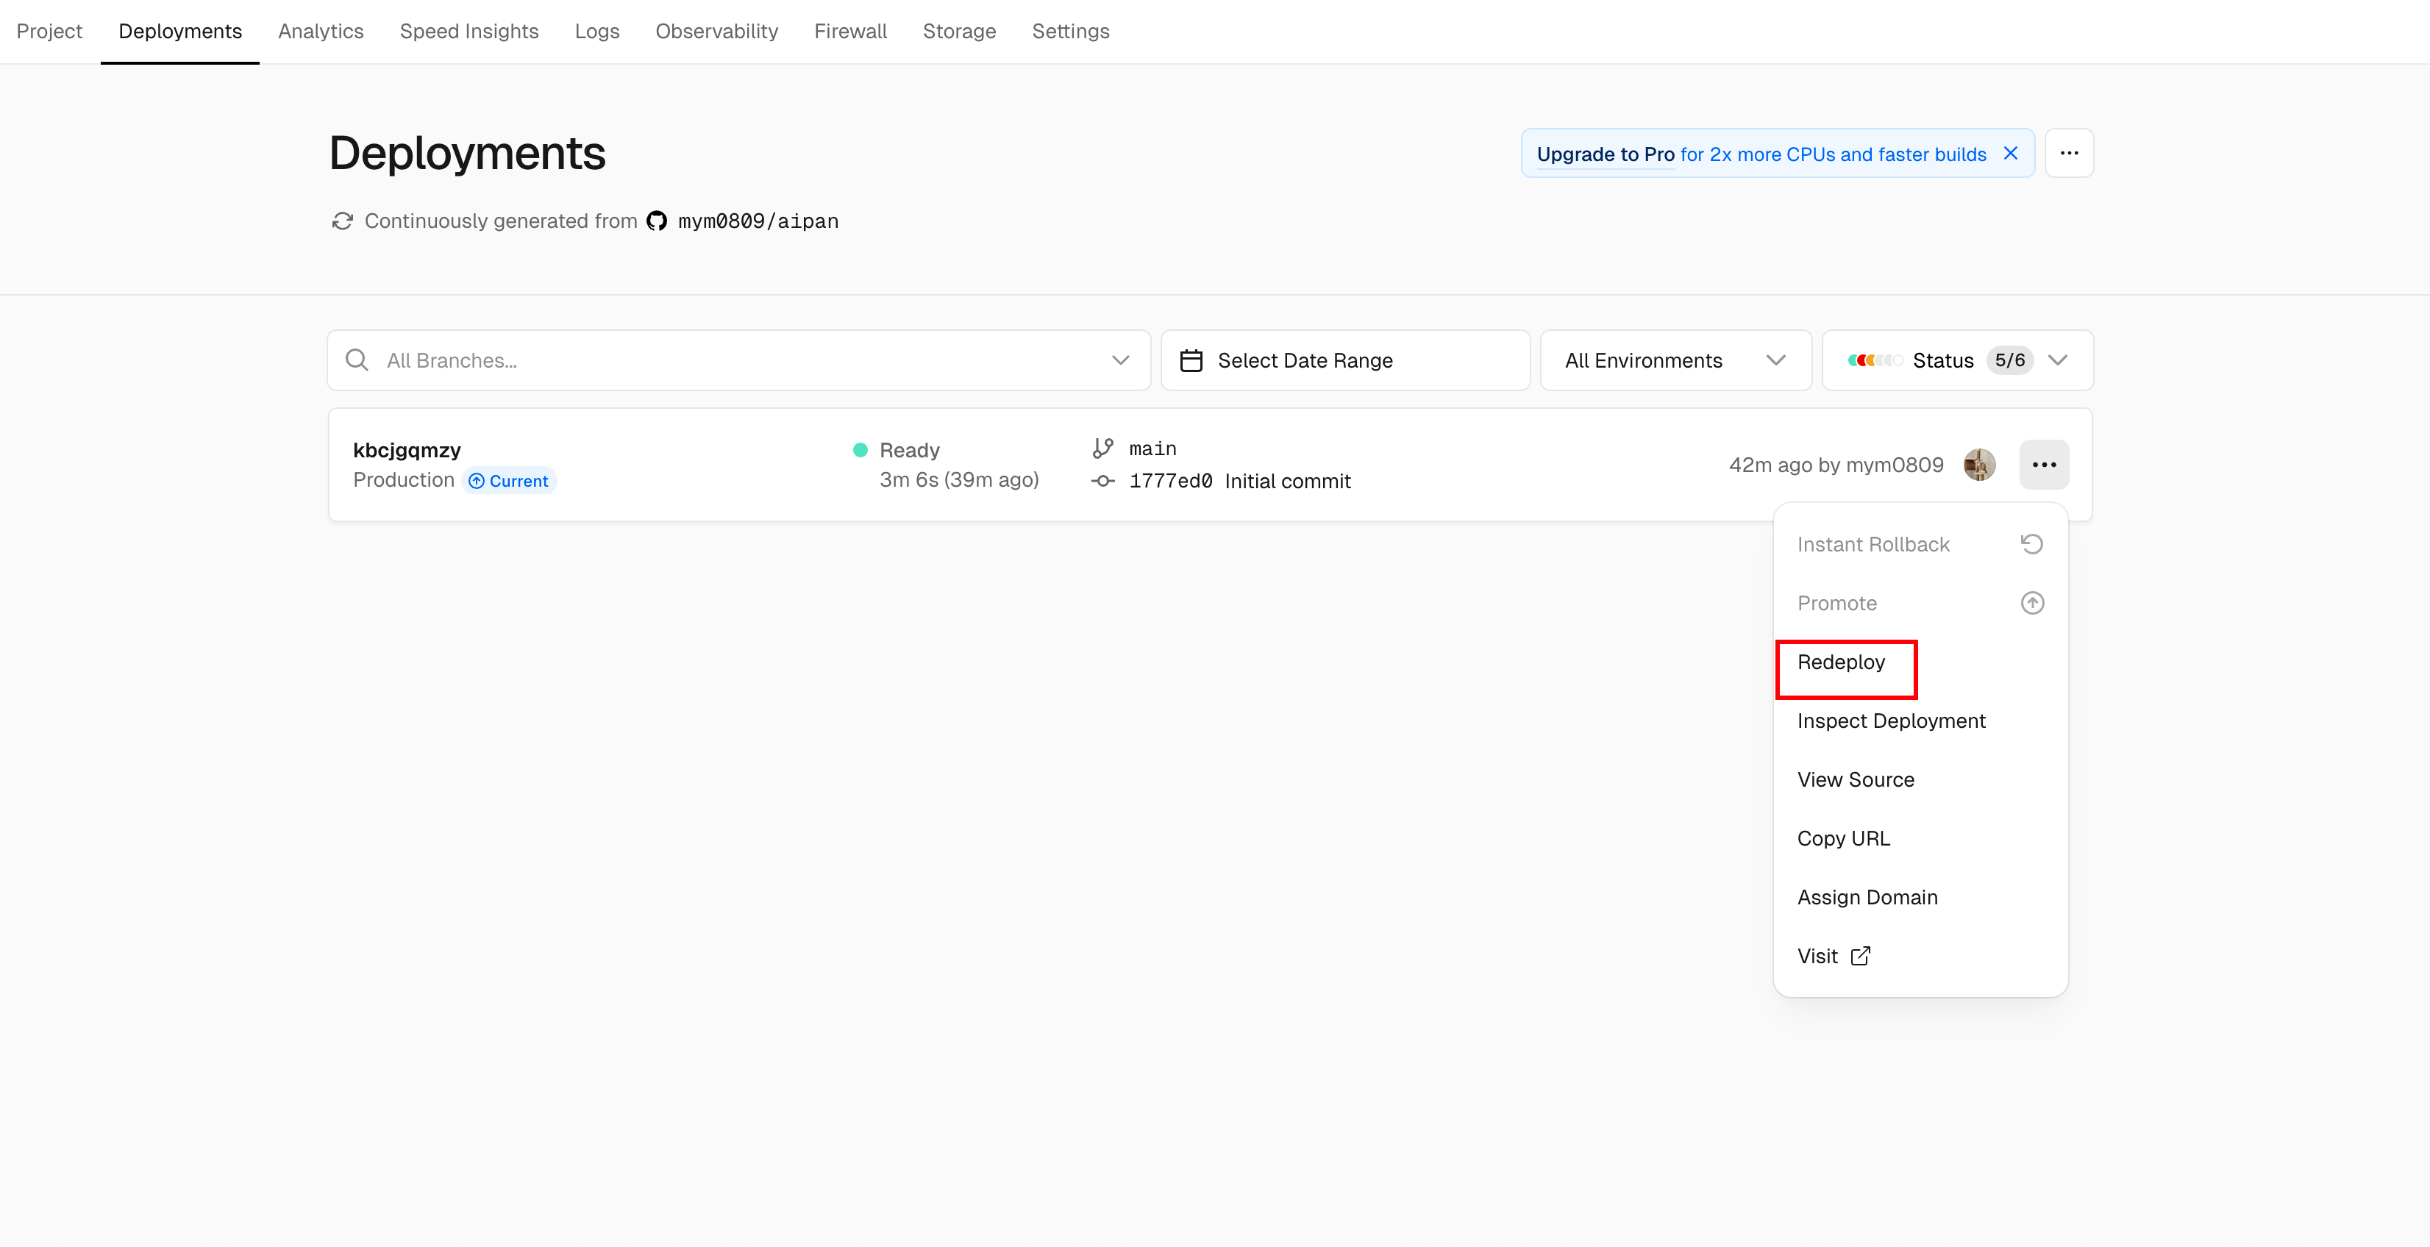Expand the All Branches dropdown chevron
The image size is (2430, 1247).
(x=1119, y=360)
